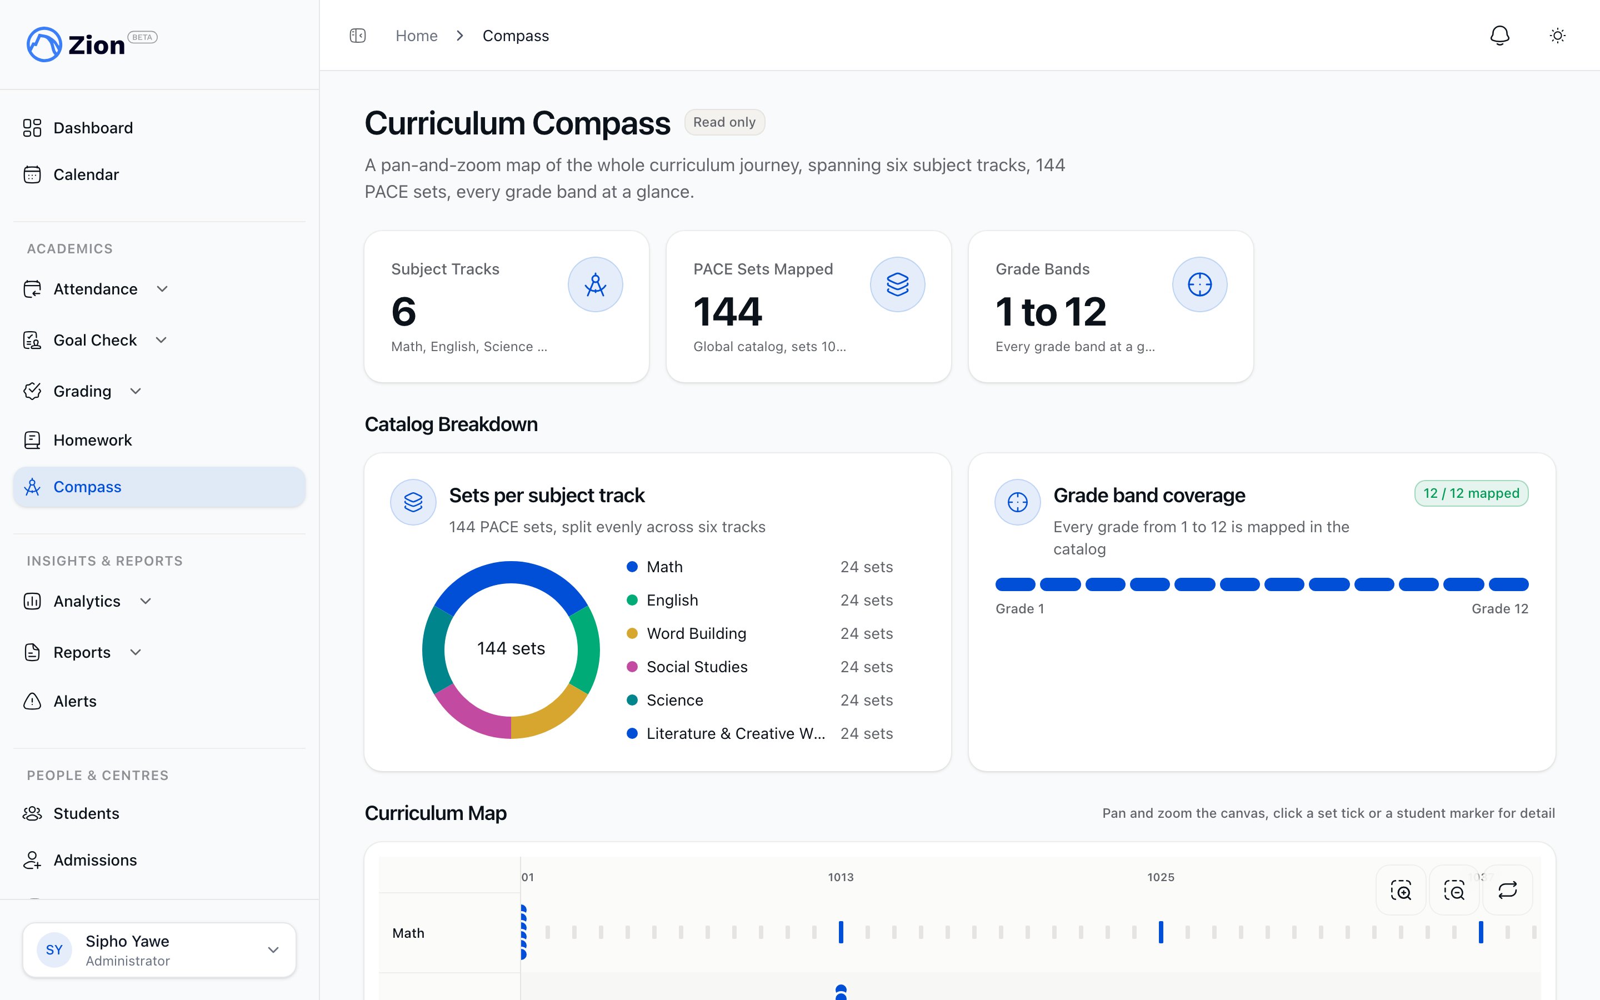Click the Students group icon

coord(32,813)
